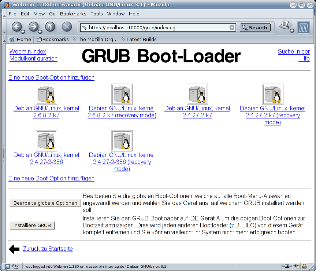The height and width of the screenshot is (271, 316).
Task: Open the File menu
Action: (x=12, y=14)
